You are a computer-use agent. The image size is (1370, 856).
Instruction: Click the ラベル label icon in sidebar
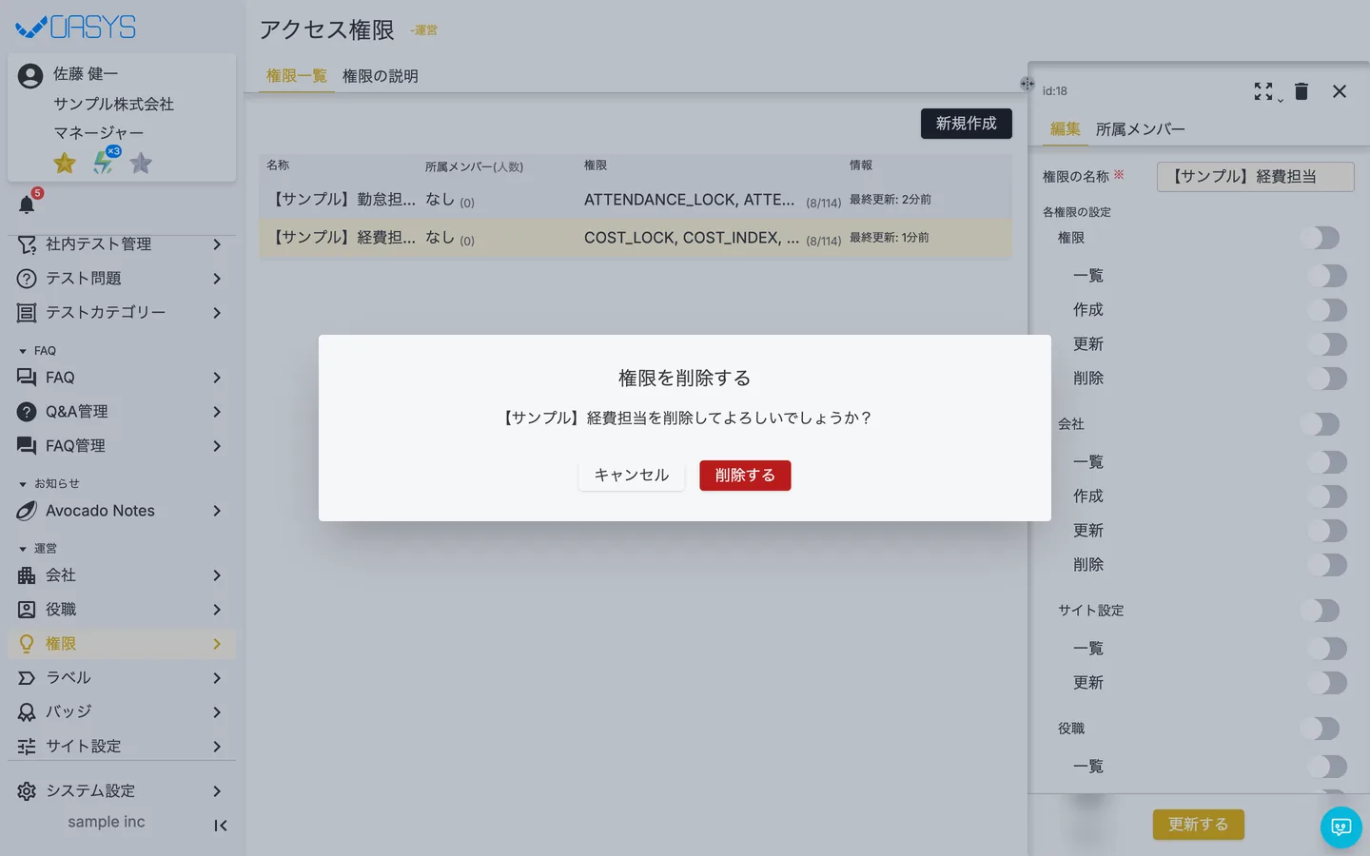point(27,678)
